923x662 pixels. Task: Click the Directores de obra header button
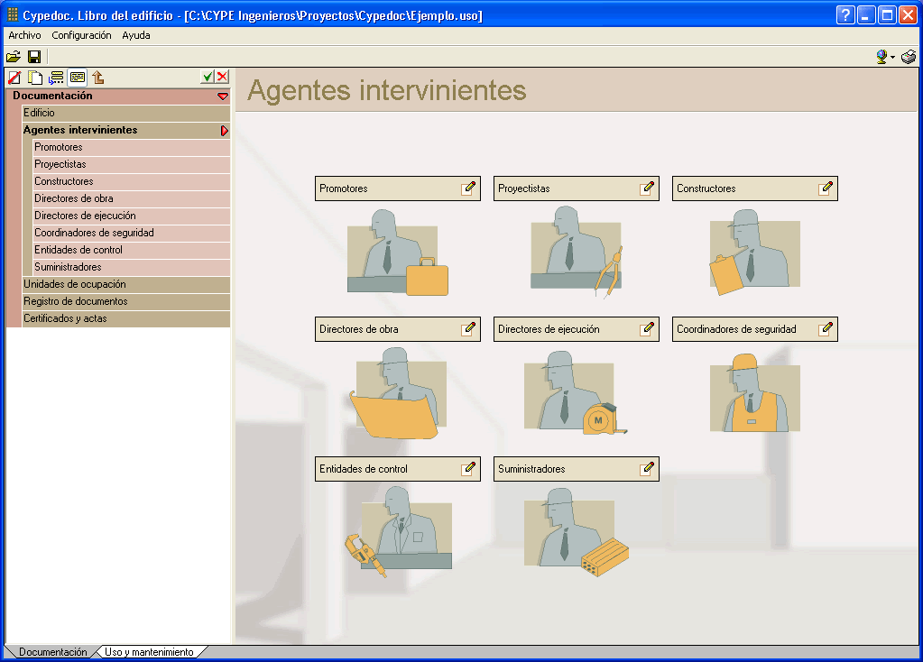(x=386, y=329)
